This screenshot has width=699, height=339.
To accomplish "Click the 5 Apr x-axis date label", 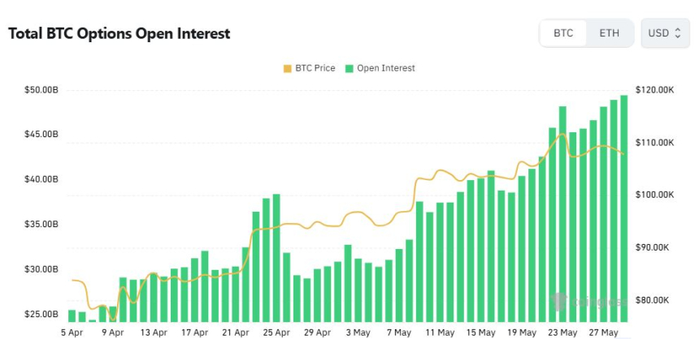I will pyautogui.click(x=72, y=333).
